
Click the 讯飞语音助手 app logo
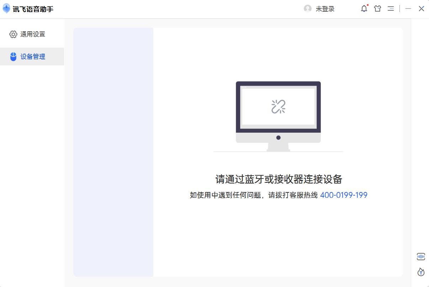6,9
